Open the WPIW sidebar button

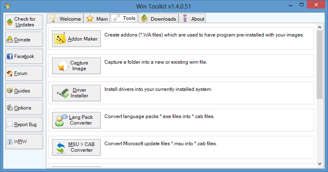(24, 142)
